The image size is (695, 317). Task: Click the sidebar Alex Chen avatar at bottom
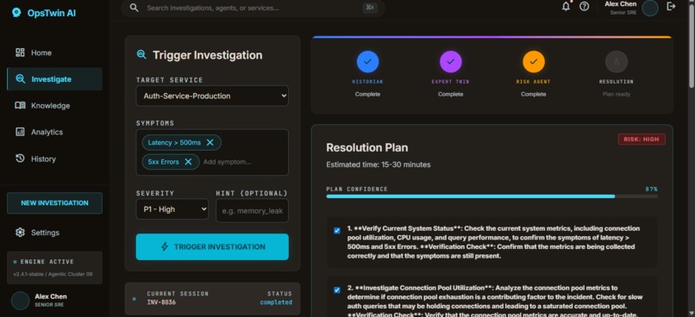click(x=21, y=301)
